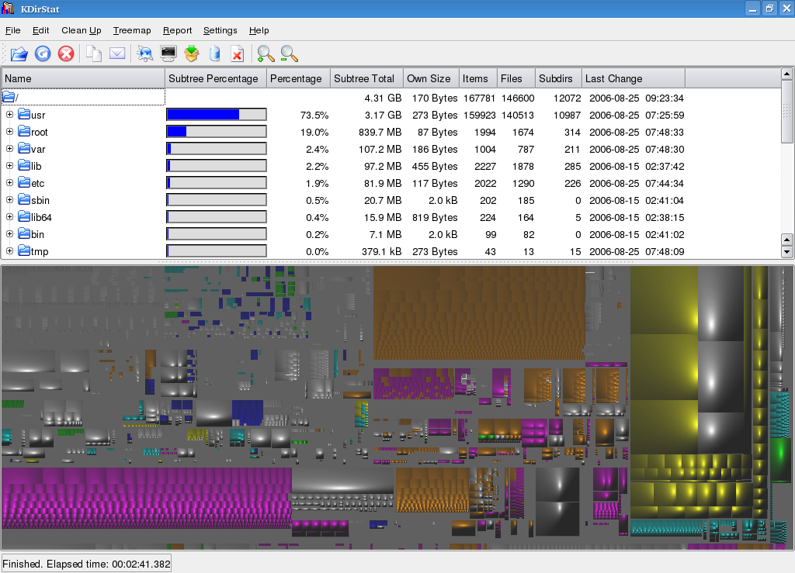Image resolution: width=795 pixels, height=573 pixels.
Task: Click the lib64 folder icon
Action: (24, 216)
